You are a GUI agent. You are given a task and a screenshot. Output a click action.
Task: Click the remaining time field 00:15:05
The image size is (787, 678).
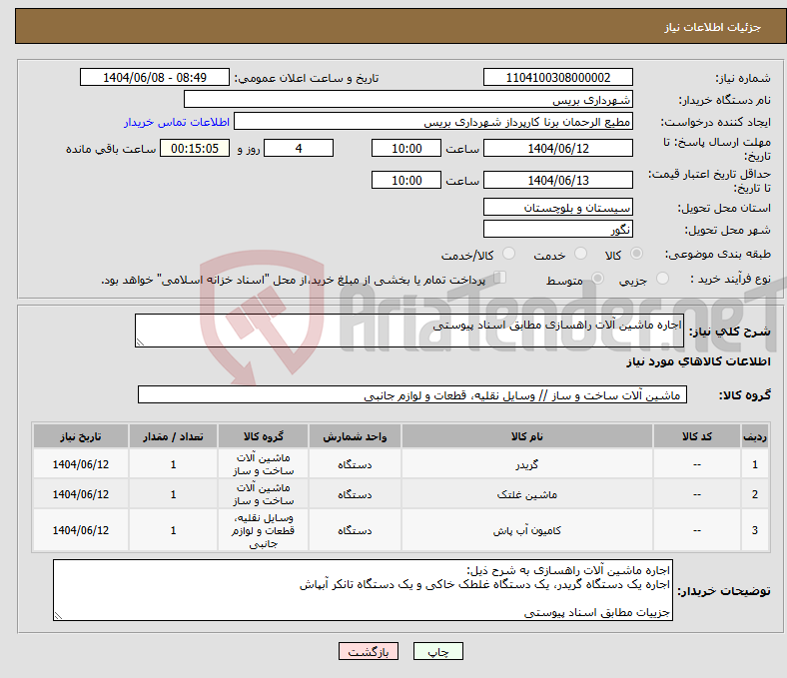(x=195, y=148)
